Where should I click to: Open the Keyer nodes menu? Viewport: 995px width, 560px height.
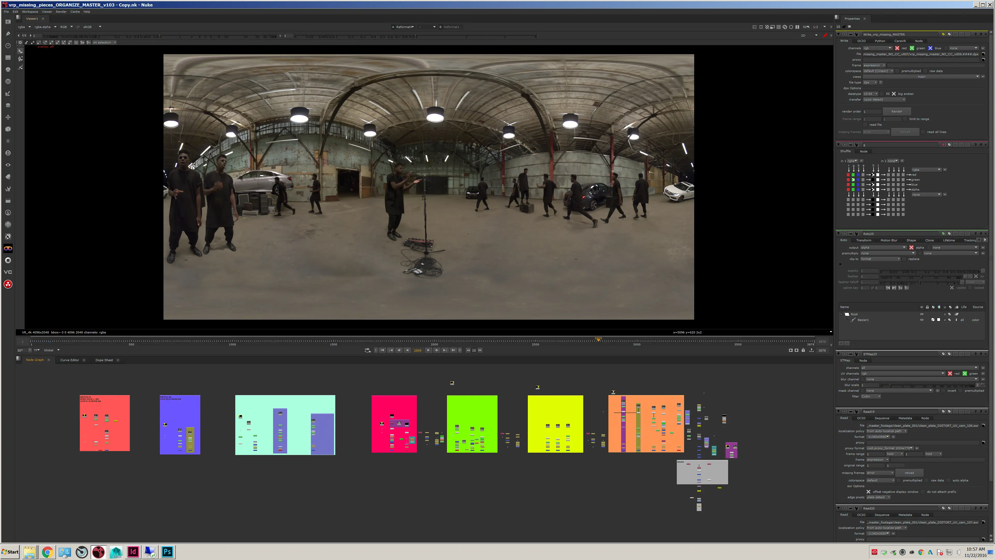[8, 94]
